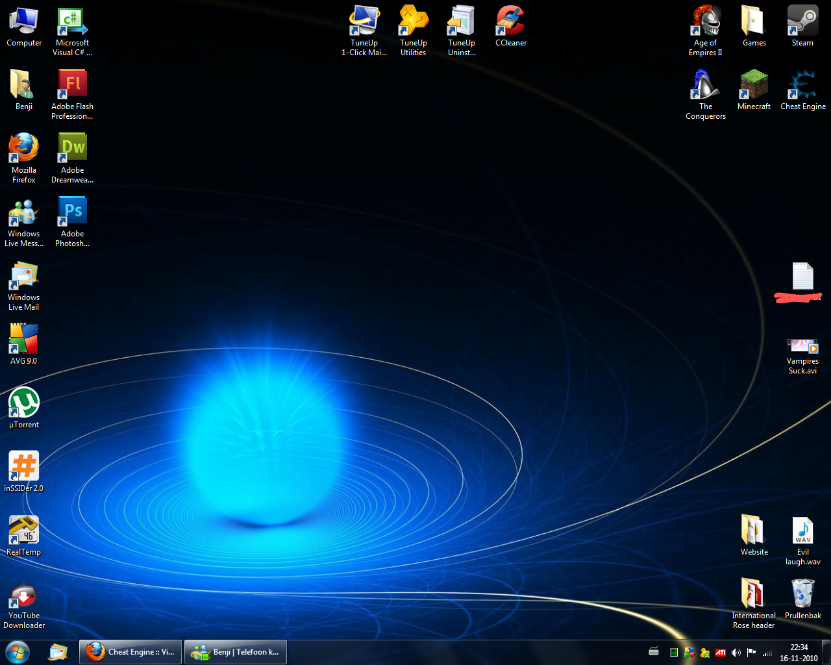831x665 pixels.
Task: Click the Steam shortcut icon
Action: [802, 22]
